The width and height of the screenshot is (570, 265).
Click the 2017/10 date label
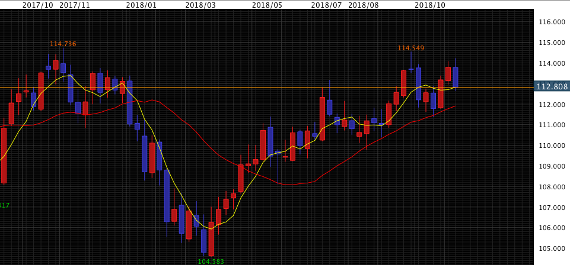point(39,5)
